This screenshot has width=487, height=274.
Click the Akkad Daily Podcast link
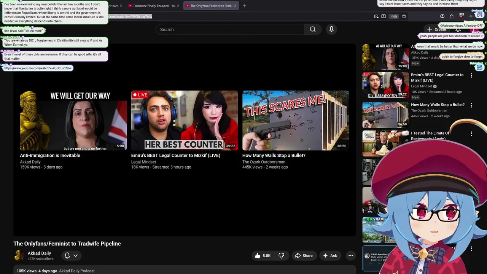click(77, 271)
